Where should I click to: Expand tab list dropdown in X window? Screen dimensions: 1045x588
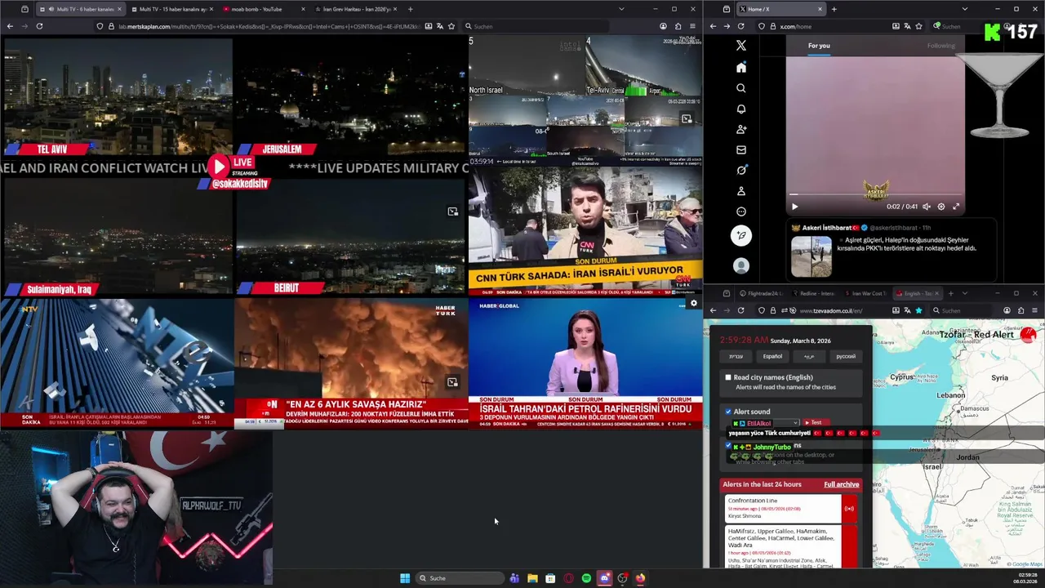point(964,9)
